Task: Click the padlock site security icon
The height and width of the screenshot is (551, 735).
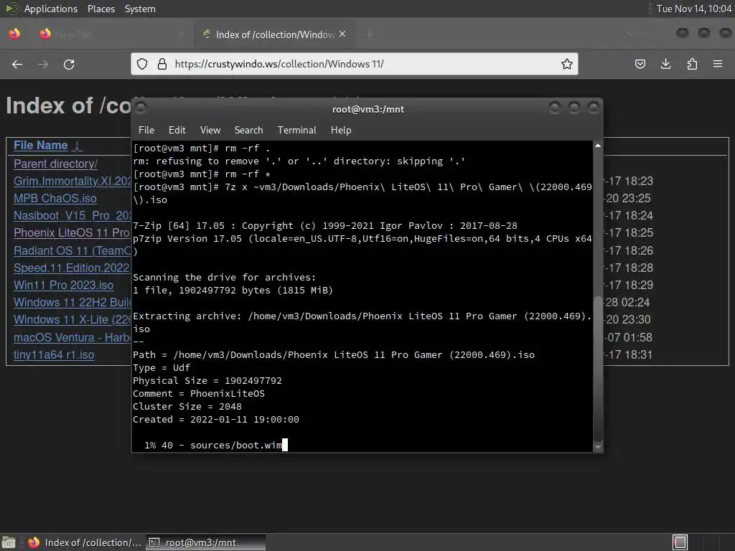Action: point(162,64)
